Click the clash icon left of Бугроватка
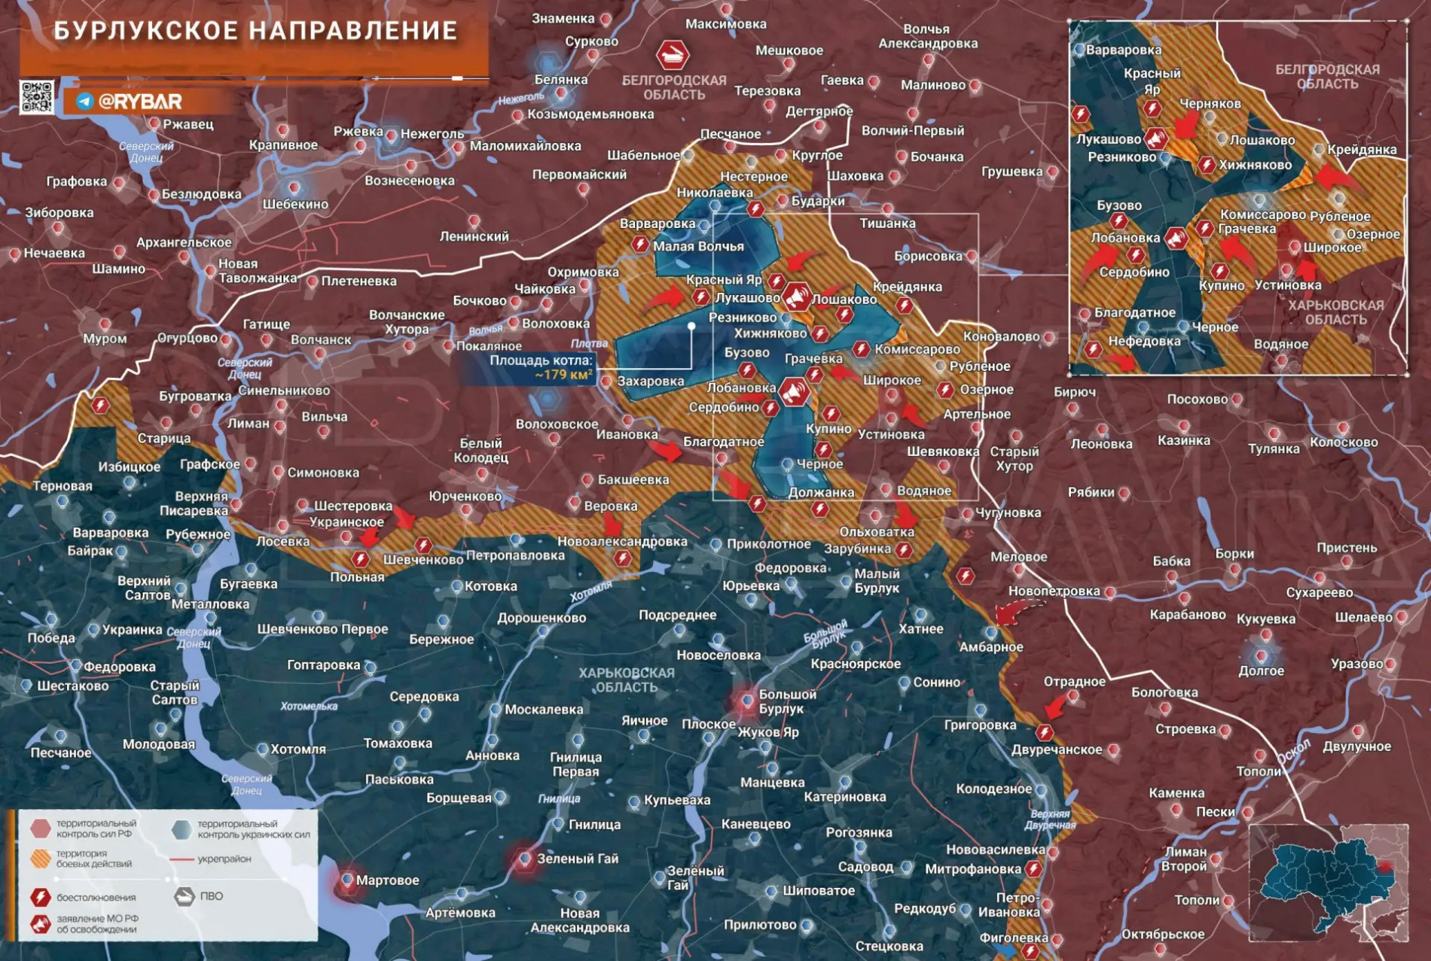 [x=100, y=405]
